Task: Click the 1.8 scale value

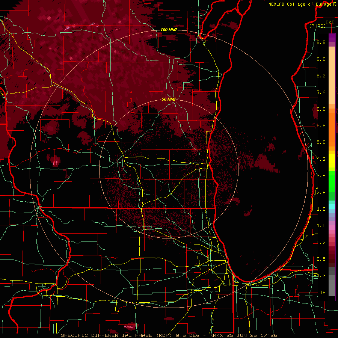Action: [321, 209]
